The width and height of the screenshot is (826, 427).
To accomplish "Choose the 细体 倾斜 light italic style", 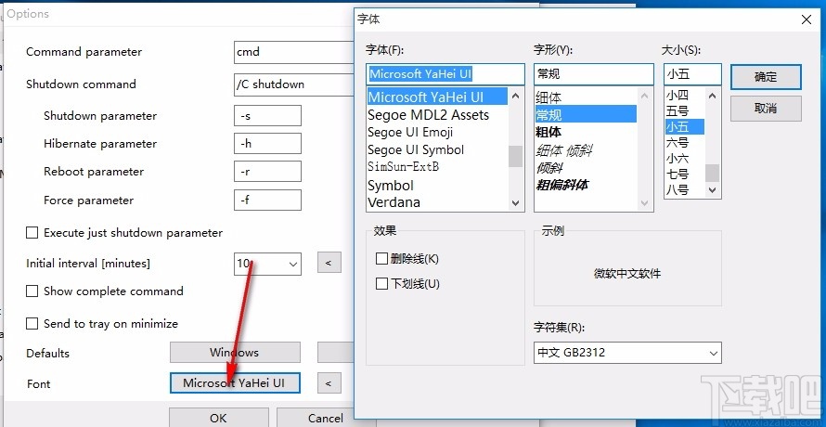I will click(586, 150).
